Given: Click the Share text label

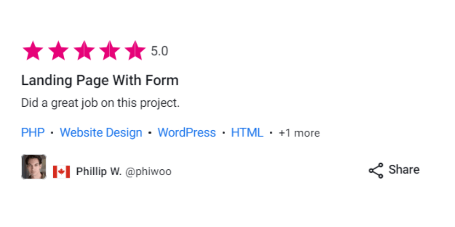Looking at the screenshot, I should pos(404,170).
